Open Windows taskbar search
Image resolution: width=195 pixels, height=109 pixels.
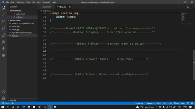point(8,107)
